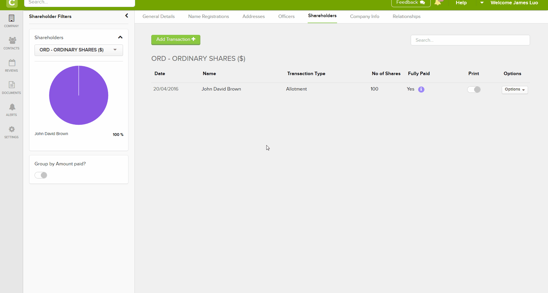Viewport: 548px width, 293px height.
Task: Click the Add Transaction button
Action: click(176, 40)
